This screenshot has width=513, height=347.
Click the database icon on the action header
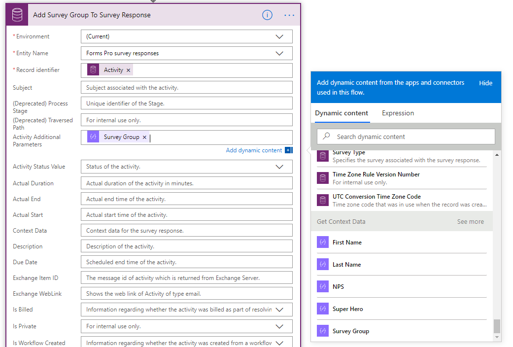[x=17, y=14]
